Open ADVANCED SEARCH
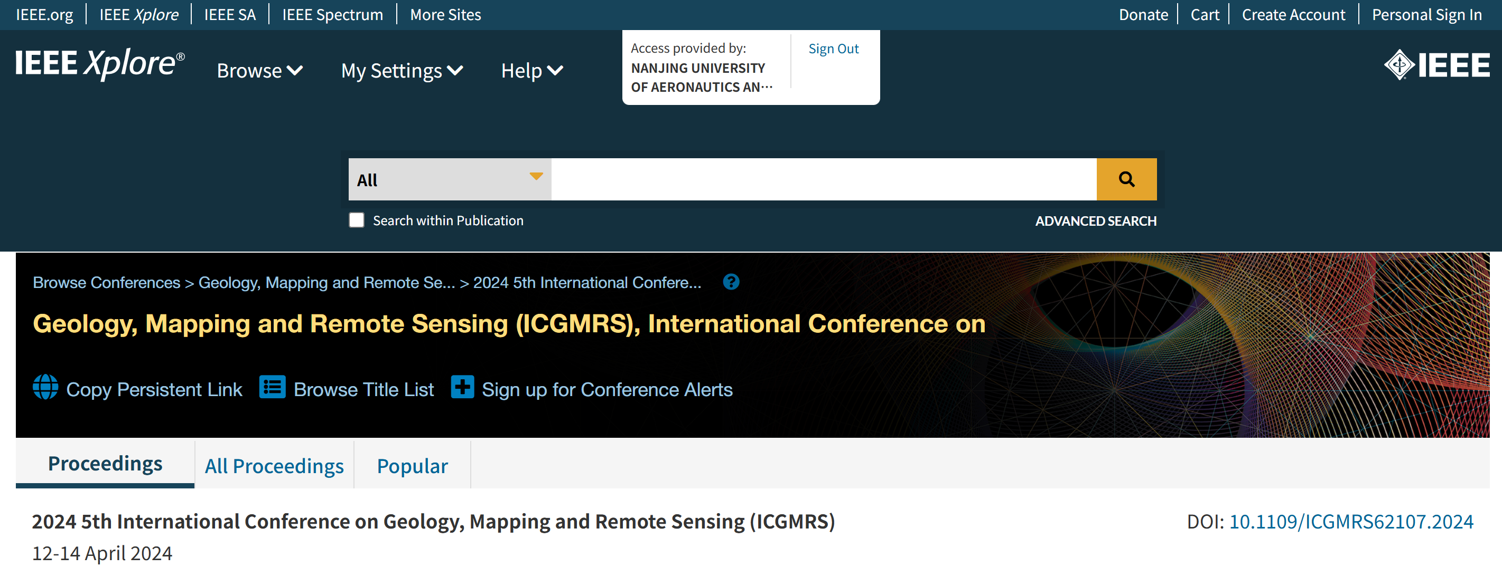 1096,220
